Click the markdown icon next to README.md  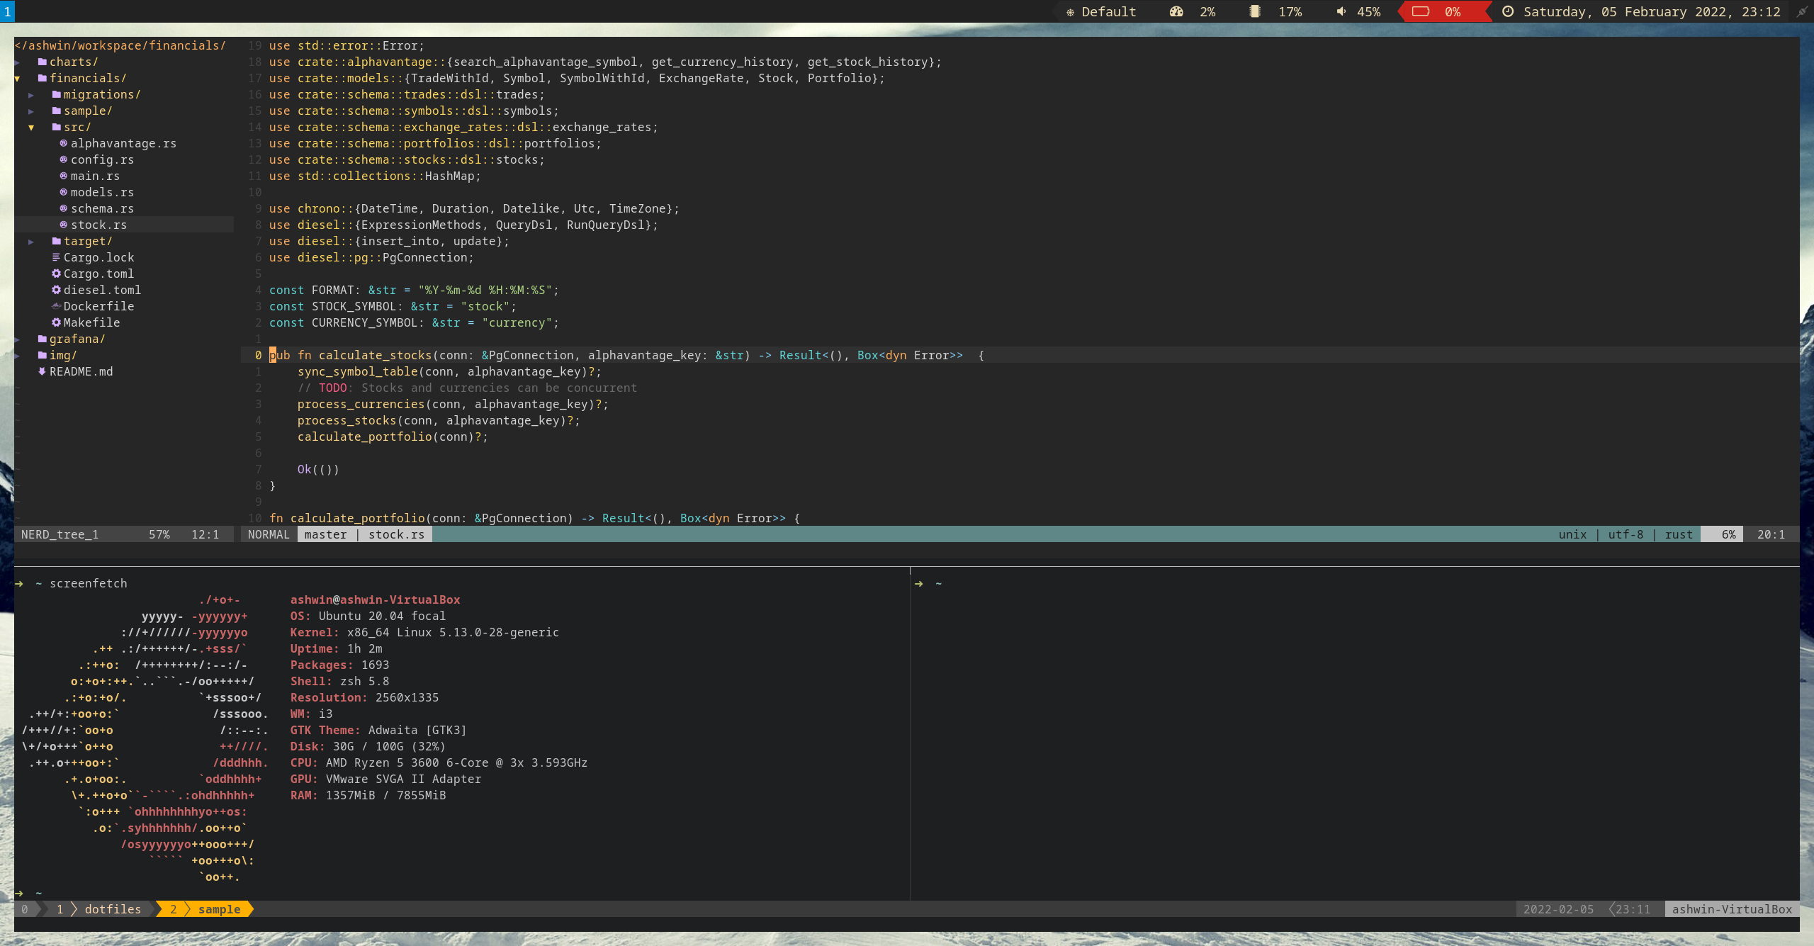tap(42, 371)
